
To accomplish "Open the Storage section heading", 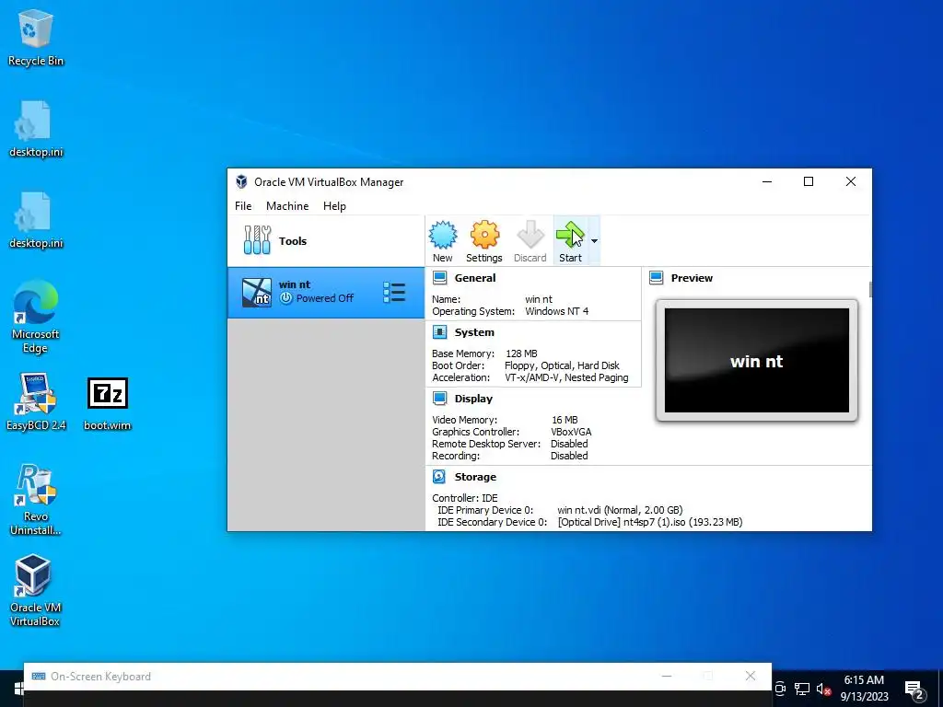I will [x=475, y=477].
